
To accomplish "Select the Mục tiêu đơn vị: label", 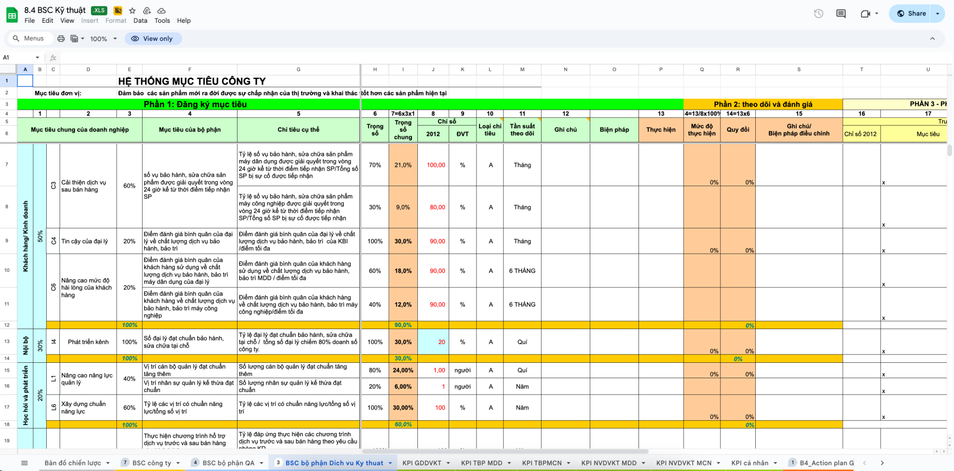I will pos(58,93).
